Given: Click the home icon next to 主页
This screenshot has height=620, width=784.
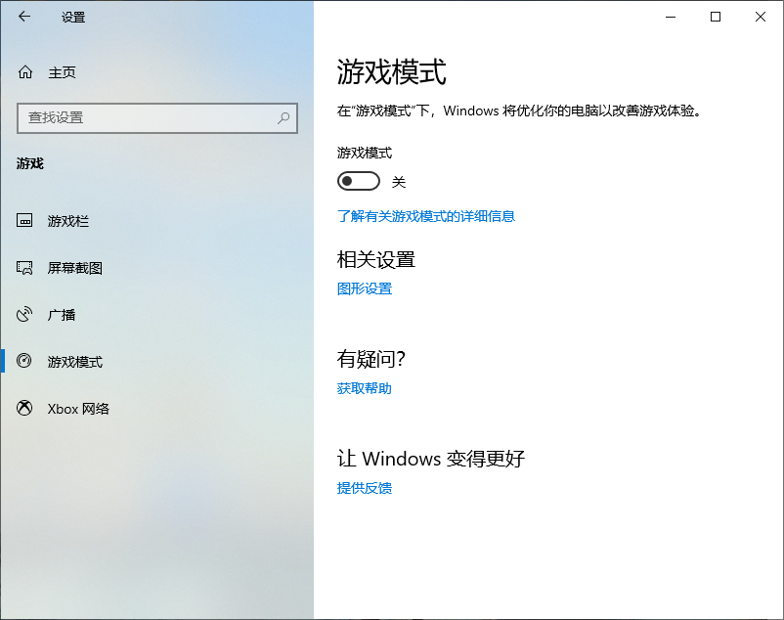Looking at the screenshot, I should tap(25, 72).
